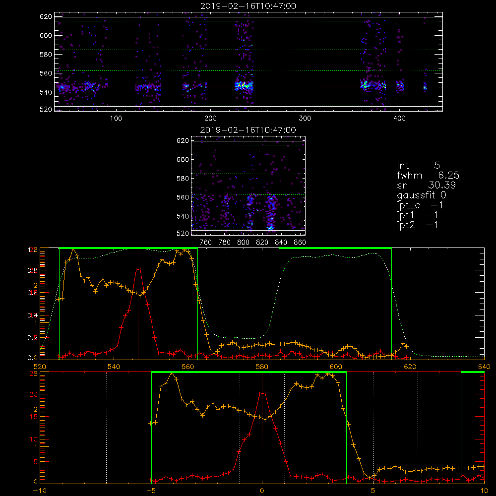Click the emission cluster near x=365 in top image

point(366,85)
